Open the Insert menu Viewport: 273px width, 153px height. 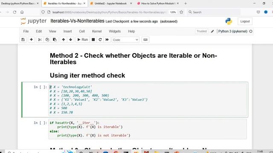[x=67, y=31]
